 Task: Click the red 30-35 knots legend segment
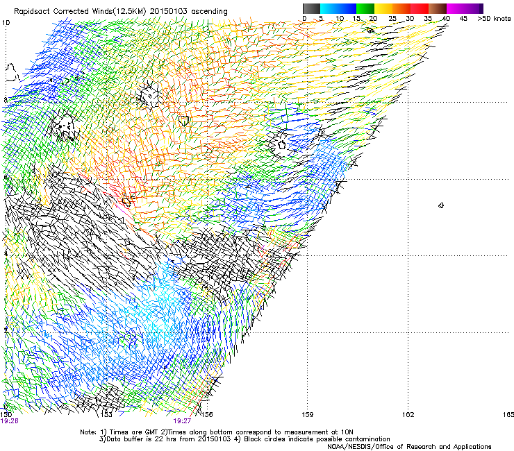[420, 8]
